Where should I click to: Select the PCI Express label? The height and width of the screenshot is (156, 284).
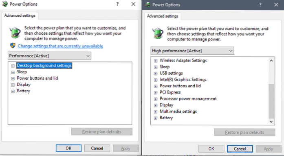click(x=170, y=92)
